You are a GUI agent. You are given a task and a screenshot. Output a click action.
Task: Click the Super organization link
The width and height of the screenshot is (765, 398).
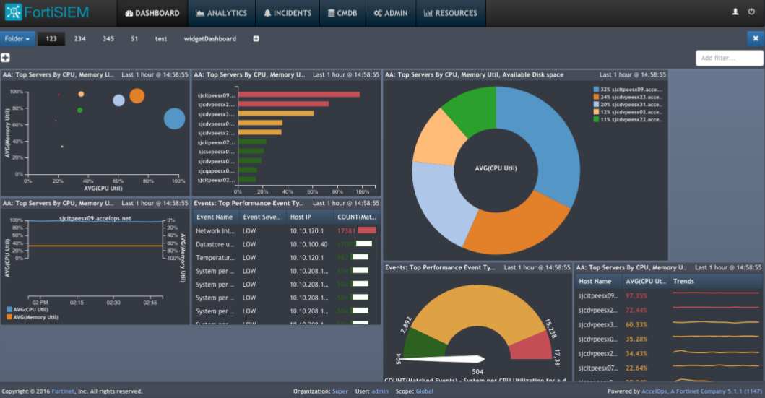(x=340, y=391)
